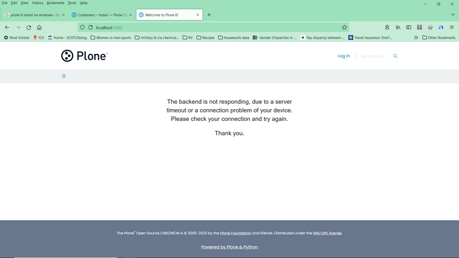The height and width of the screenshot is (258, 459).
Task: Open the military & cia chemical bookmark folder
Action: click(x=156, y=37)
